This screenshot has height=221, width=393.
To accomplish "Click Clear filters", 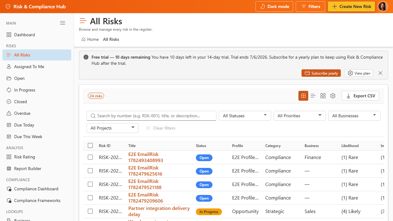I will pyautogui.click(x=161, y=128).
